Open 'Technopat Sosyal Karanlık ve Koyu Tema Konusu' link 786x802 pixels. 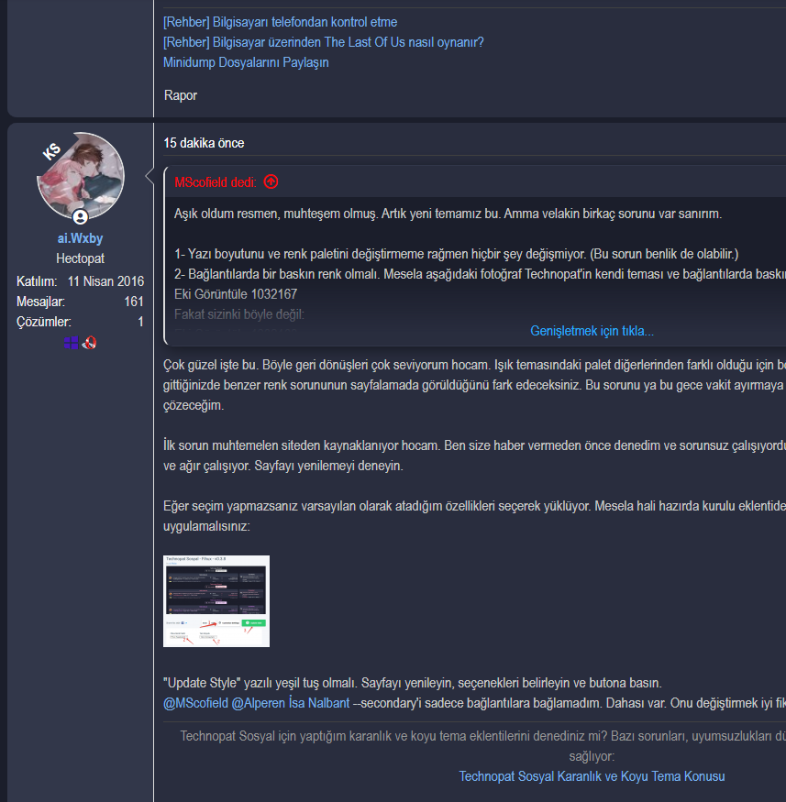click(x=592, y=776)
